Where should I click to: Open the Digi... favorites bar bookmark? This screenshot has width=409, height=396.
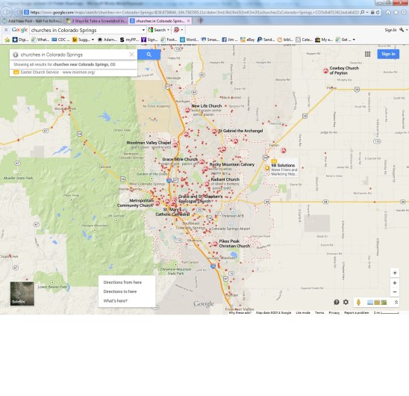point(20,40)
